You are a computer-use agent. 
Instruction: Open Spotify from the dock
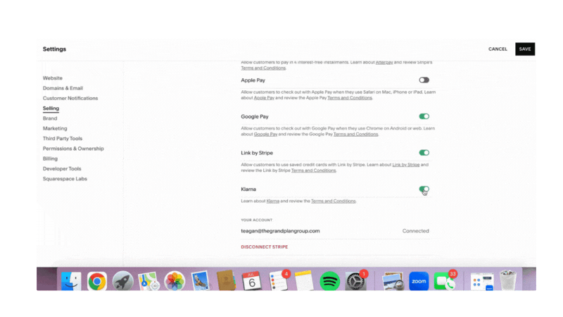coord(329,281)
